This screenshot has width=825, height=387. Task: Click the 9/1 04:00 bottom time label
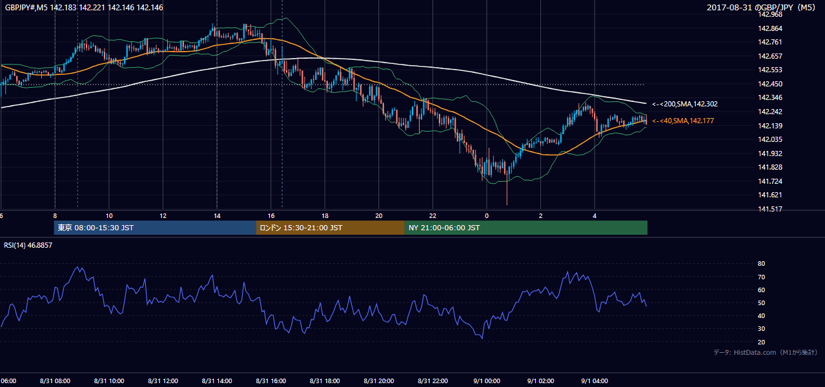[594, 381]
